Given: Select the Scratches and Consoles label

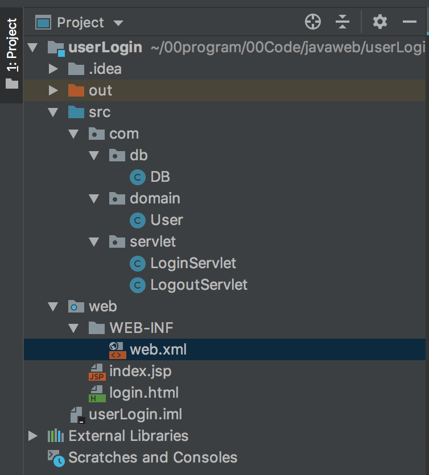Looking at the screenshot, I should click(x=153, y=458).
